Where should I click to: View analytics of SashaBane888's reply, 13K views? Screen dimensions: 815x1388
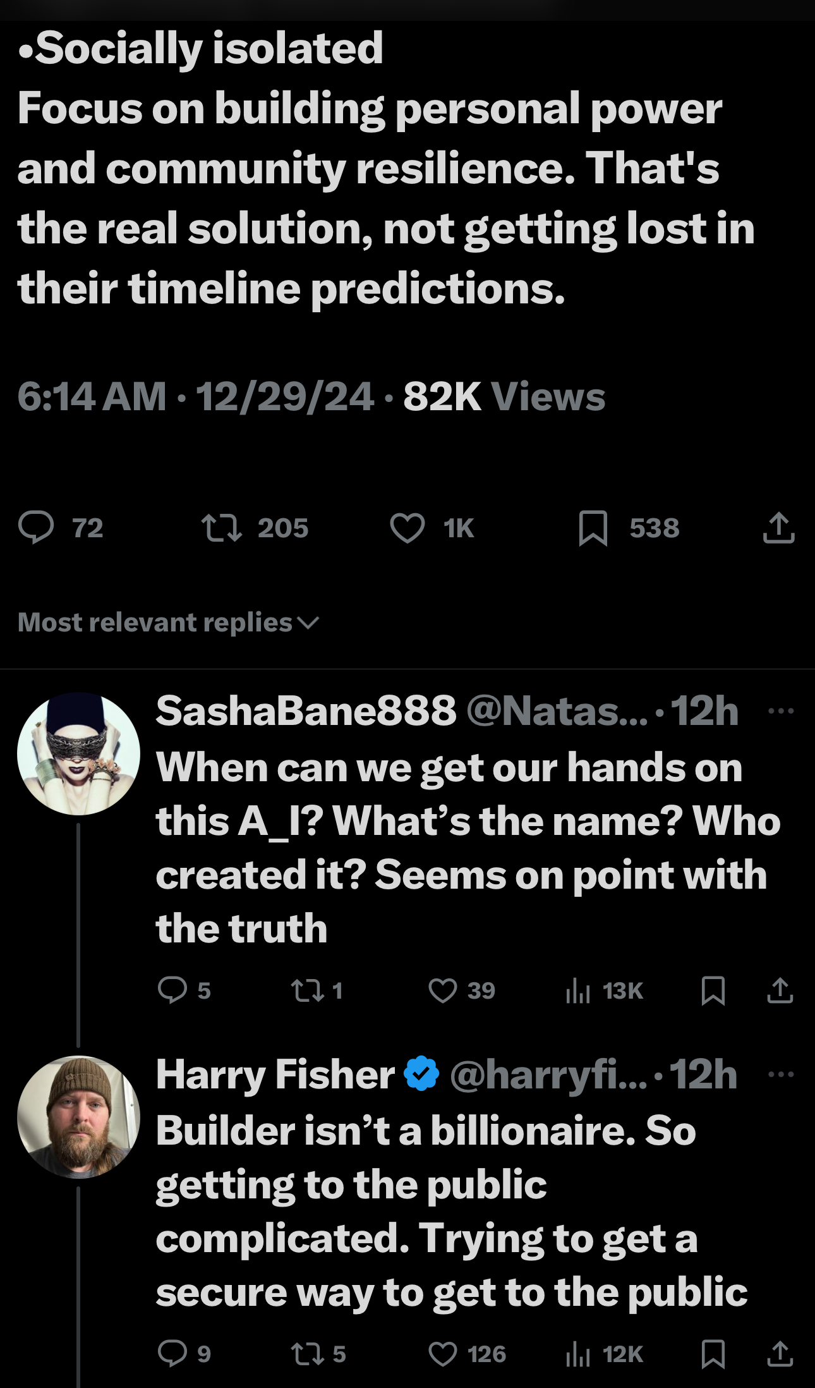click(x=578, y=990)
